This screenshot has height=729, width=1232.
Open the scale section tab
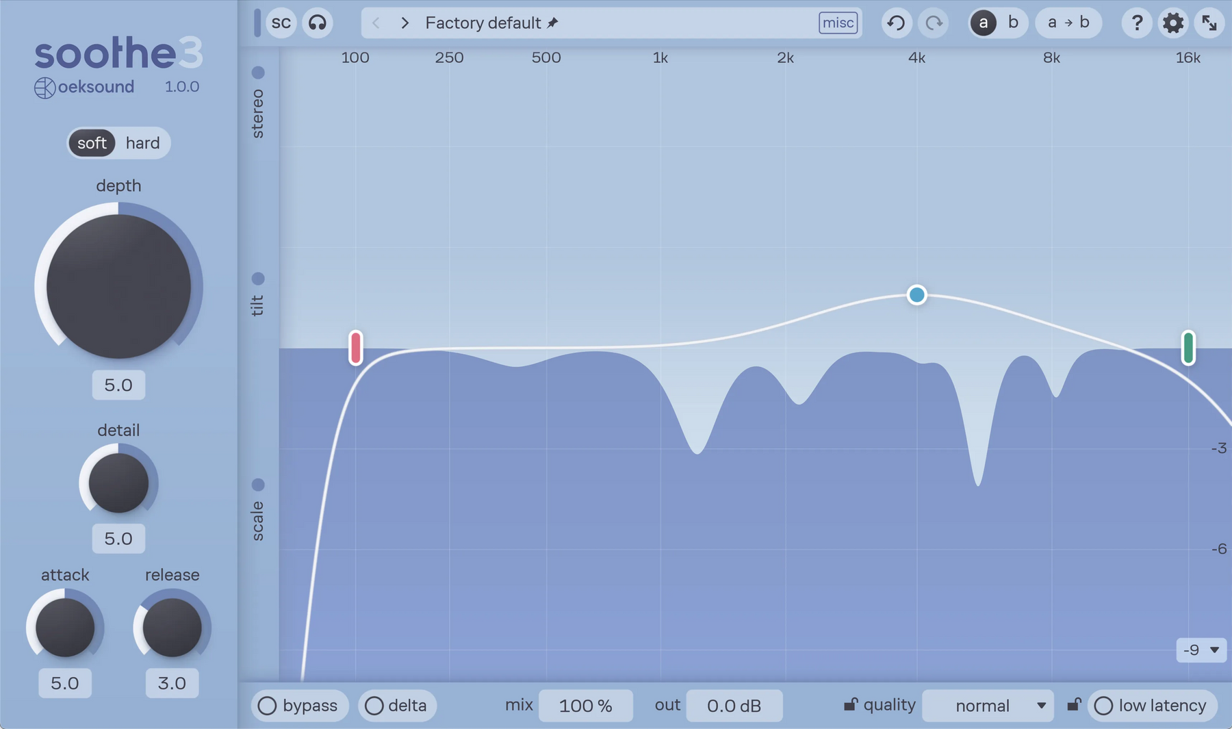(258, 511)
